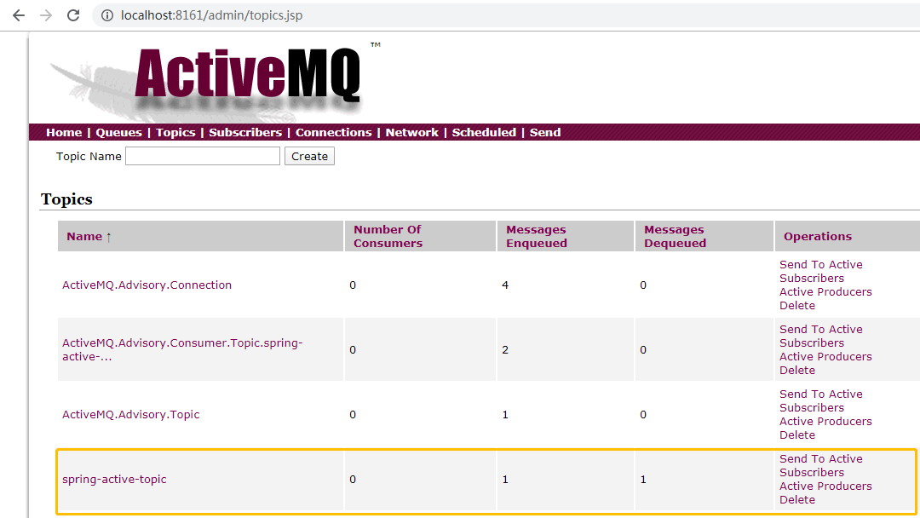This screenshot has height=518, width=920.
Task: Open the Network menu item
Action: coord(412,133)
